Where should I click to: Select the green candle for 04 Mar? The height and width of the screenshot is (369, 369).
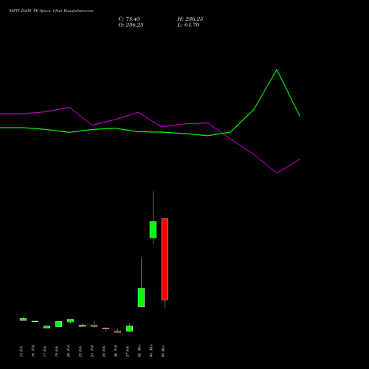point(153,230)
